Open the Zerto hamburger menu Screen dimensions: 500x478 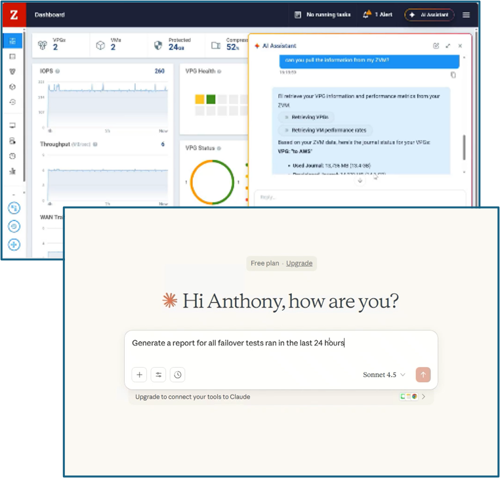click(x=466, y=15)
